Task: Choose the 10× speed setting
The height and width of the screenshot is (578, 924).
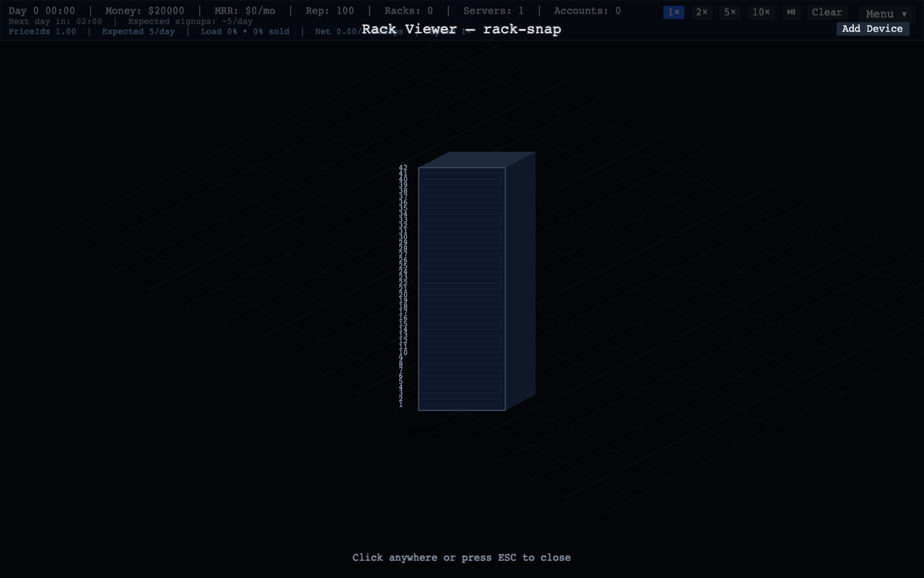Action: coord(761,12)
